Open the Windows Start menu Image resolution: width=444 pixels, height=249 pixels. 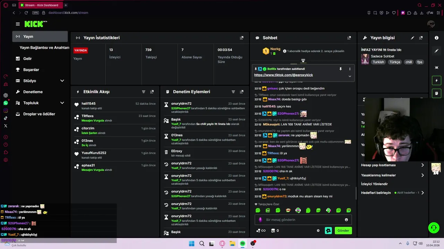[191, 243]
